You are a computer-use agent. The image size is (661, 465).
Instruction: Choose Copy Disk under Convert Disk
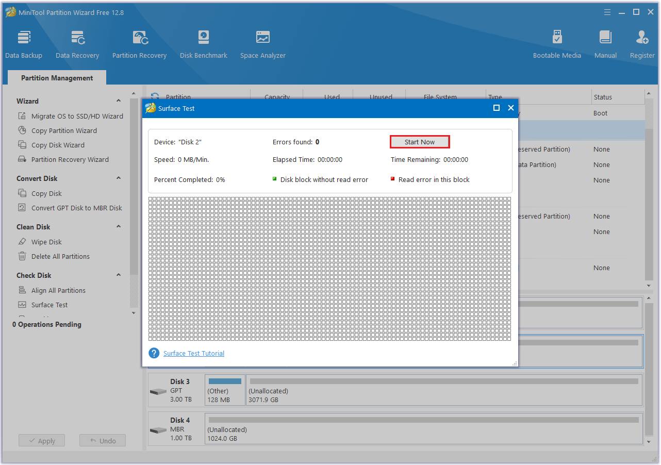pos(46,193)
